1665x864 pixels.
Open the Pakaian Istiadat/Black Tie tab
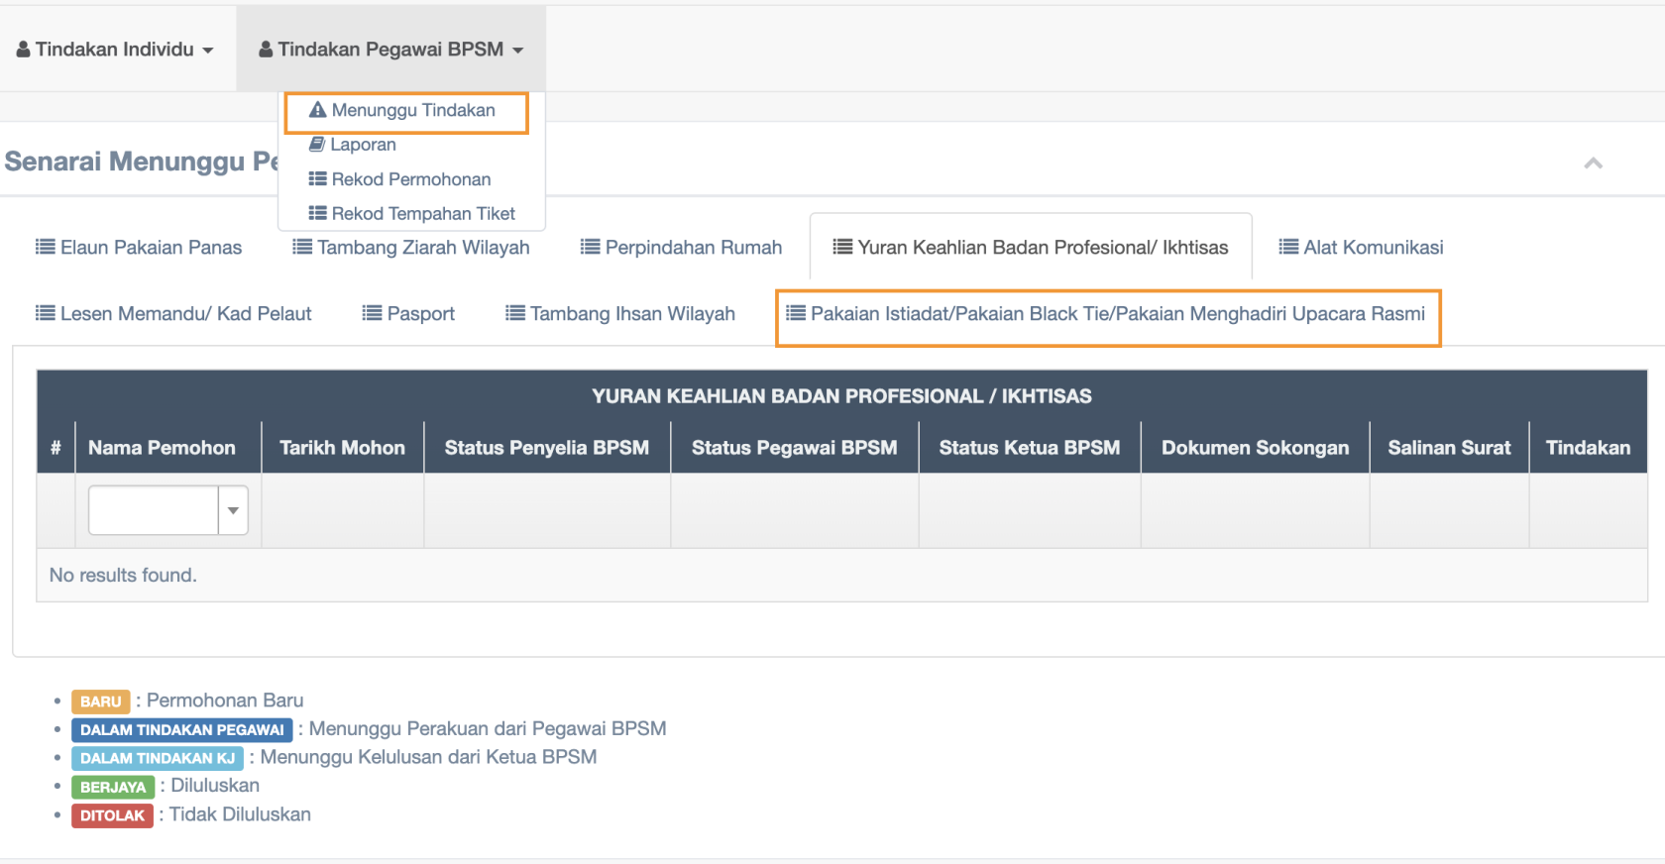pyautogui.click(x=1107, y=315)
